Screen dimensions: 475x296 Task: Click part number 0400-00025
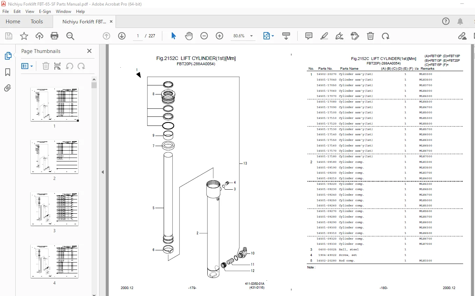click(x=327, y=249)
